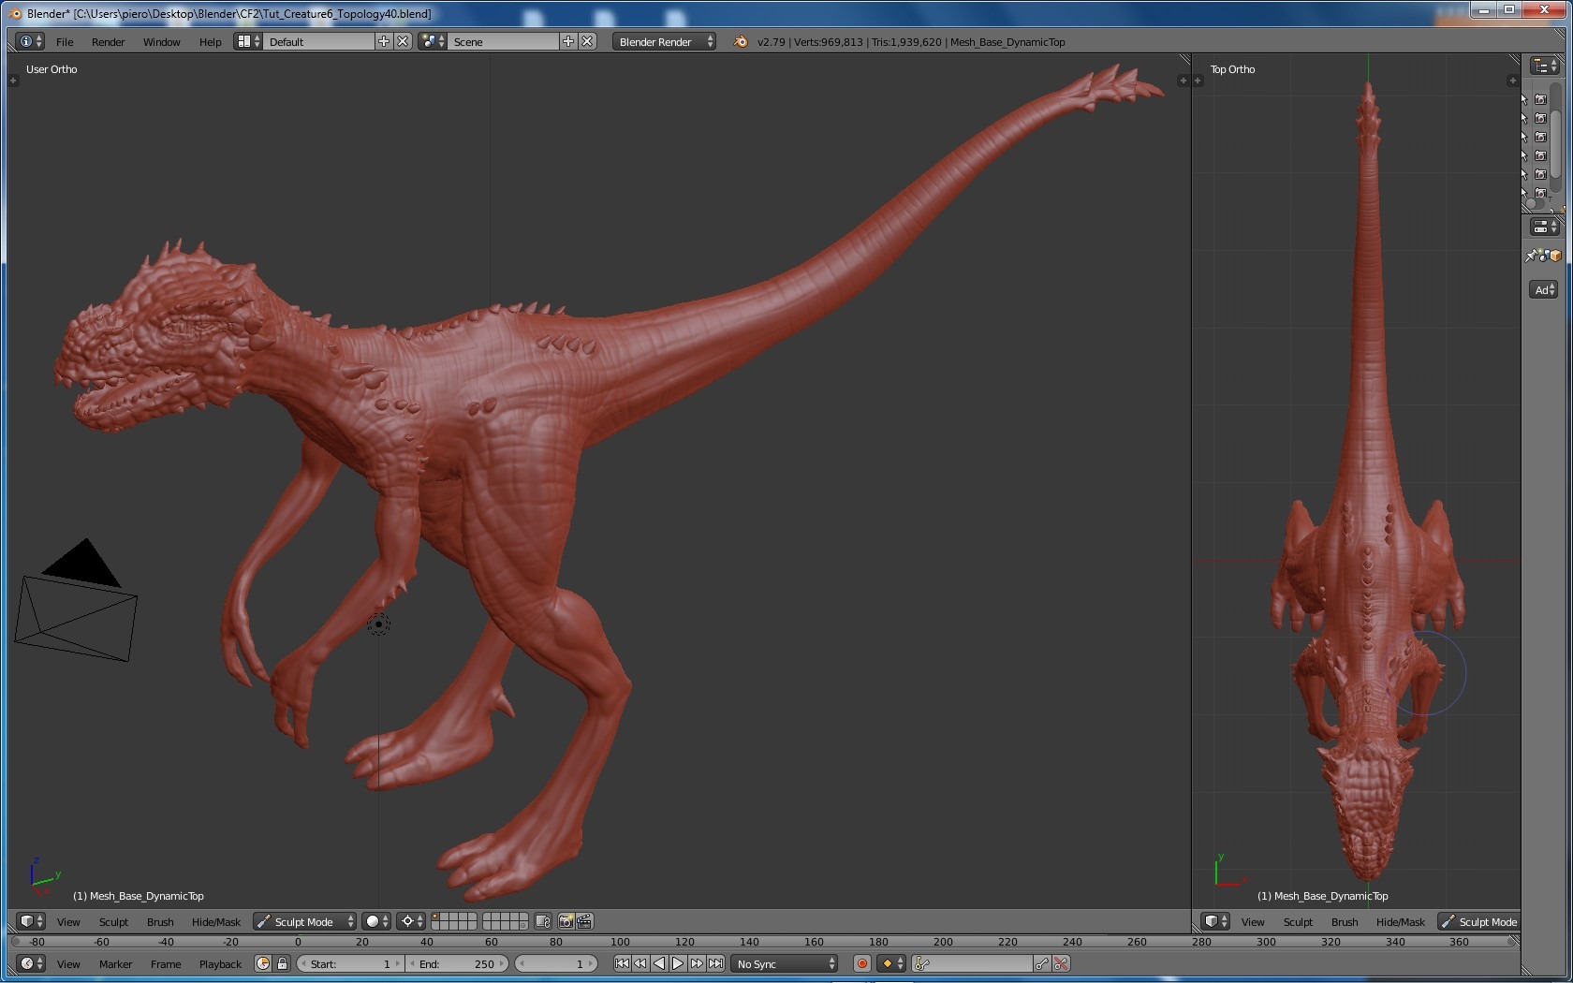Add a new screen layout

(x=384, y=41)
